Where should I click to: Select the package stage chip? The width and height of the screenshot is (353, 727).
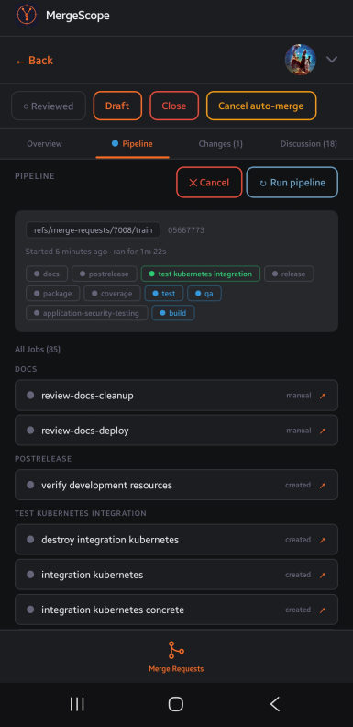[53, 294]
